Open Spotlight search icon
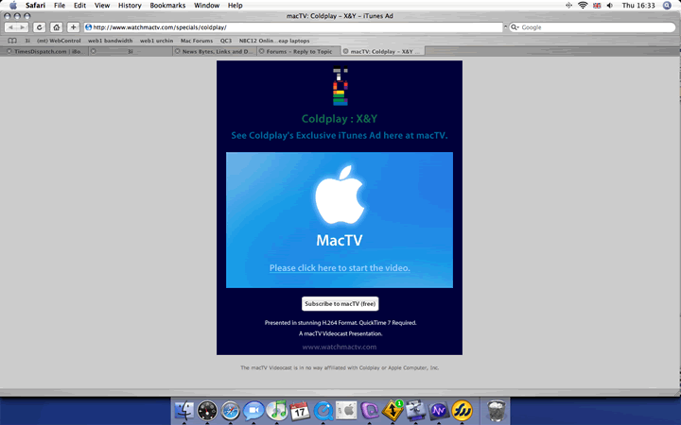The height and width of the screenshot is (425, 681). click(667, 6)
